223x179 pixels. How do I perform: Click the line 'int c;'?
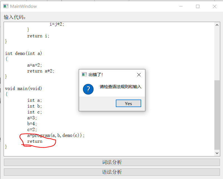(x=35, y=112)
